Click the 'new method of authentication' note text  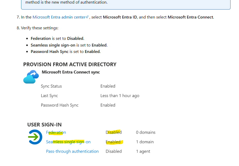pos(66,2)
